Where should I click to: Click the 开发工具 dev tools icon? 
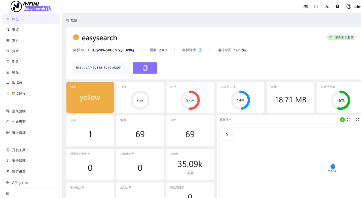click(8, 150)
